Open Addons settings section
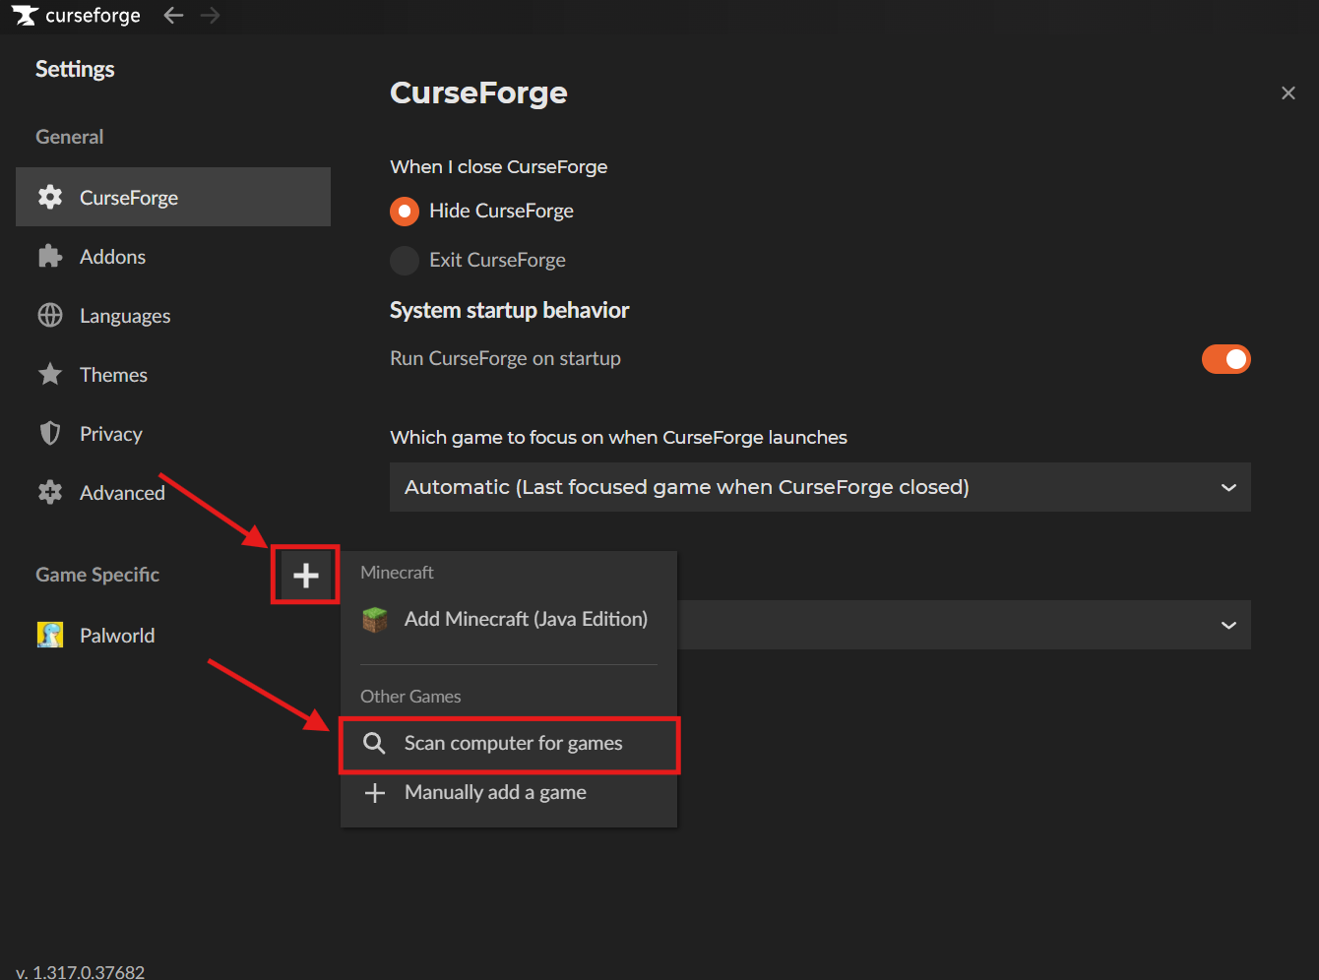 pos(173,257)
